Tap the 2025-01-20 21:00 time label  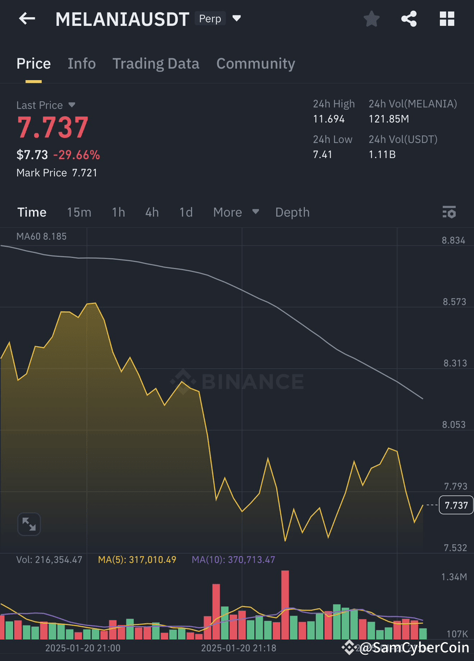pos(83,648)
